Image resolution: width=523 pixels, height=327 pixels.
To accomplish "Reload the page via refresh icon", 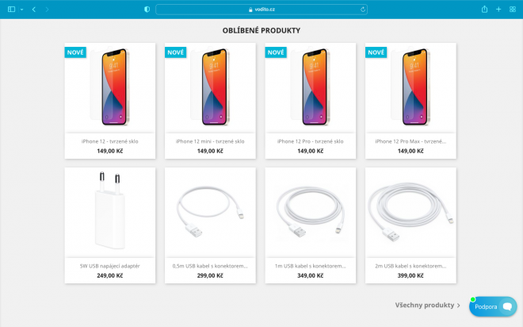I will pos(363,10).
